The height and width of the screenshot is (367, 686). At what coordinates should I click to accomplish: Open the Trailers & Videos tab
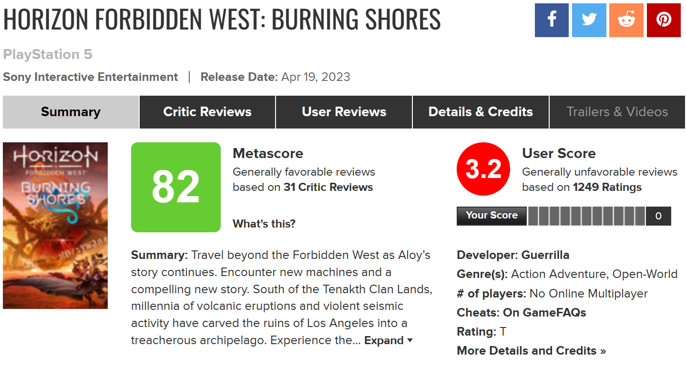tap(617, 112)
